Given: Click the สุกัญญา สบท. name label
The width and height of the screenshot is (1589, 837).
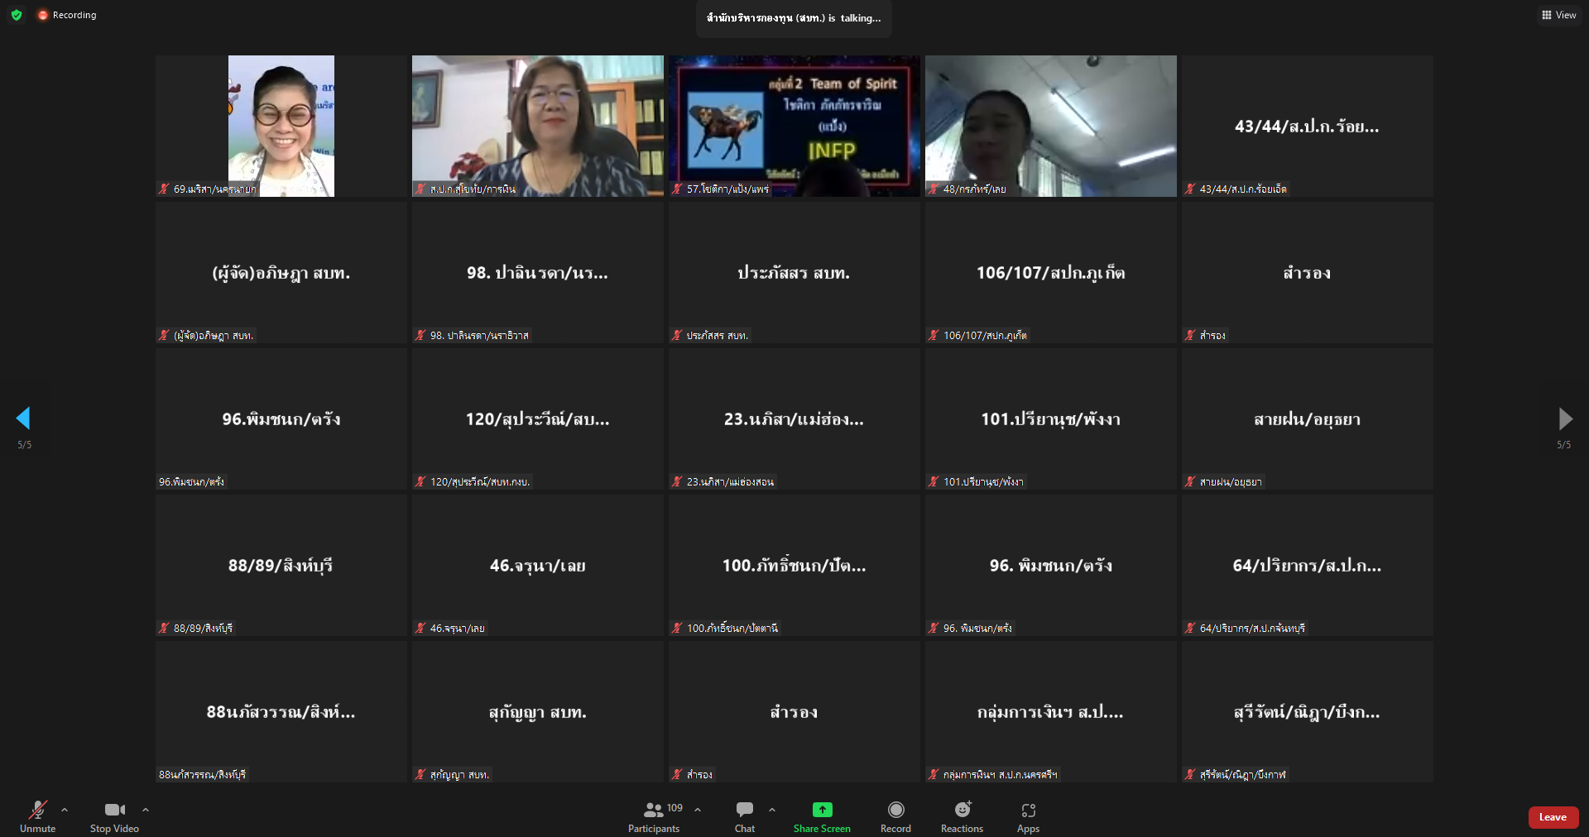Looking at the screenshot, I should click(459, 775).
